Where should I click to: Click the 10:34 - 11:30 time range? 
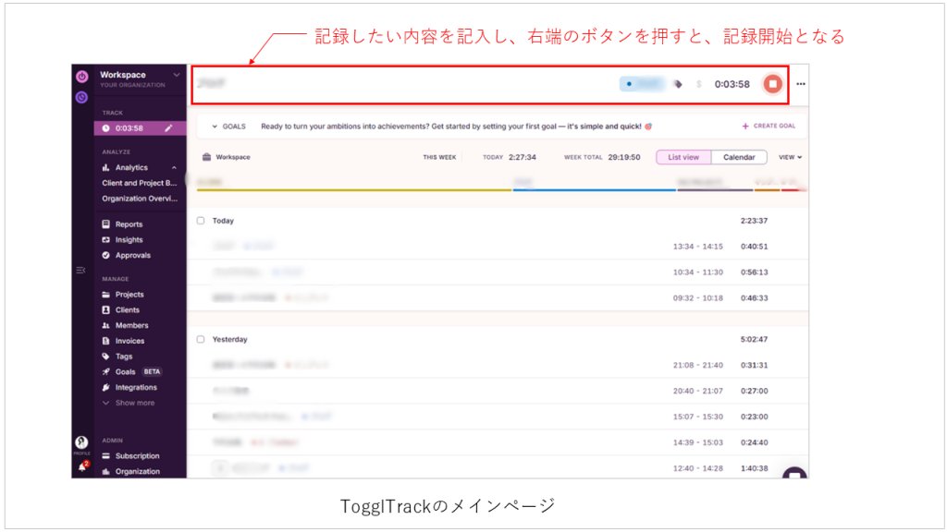[x=697, y=272]
